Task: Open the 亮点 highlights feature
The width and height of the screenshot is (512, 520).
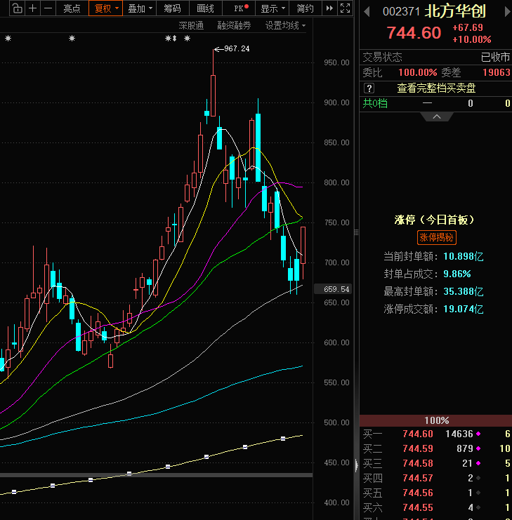Action: click(72, 8)
